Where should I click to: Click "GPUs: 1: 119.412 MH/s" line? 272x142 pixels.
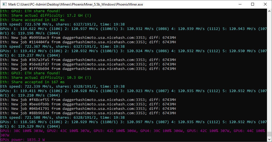(134, 51)
